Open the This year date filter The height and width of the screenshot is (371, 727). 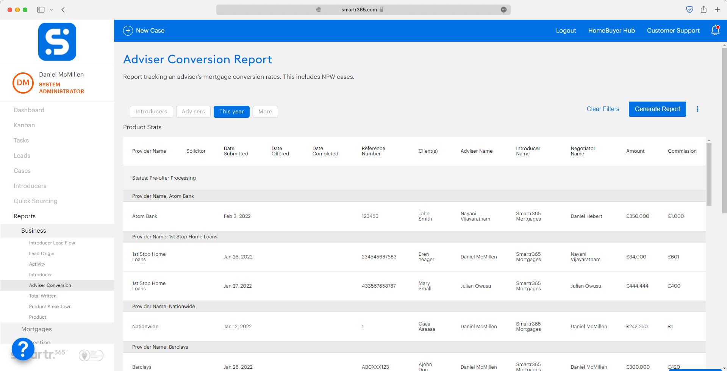pyautogui.click(x=231, y=112)
